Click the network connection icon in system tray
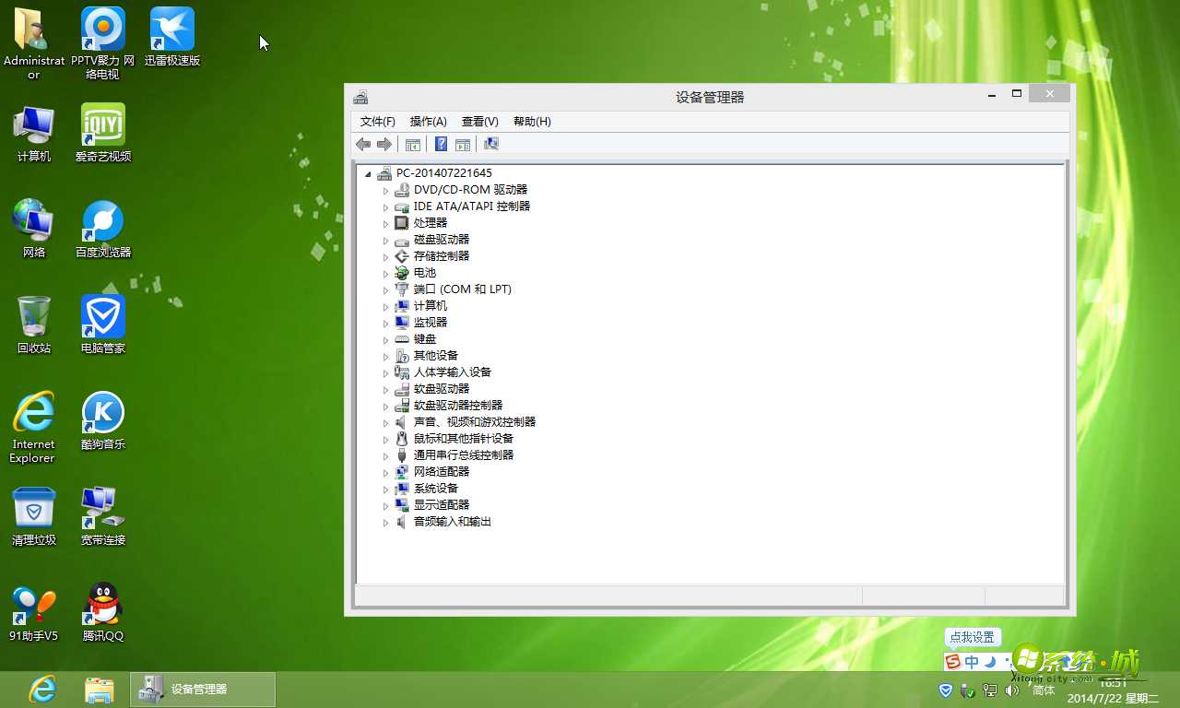 (989, 690)
